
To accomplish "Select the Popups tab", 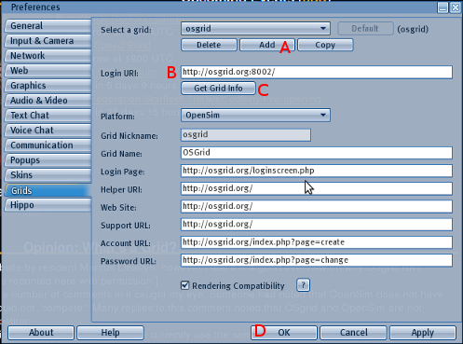I will point(48,160).
